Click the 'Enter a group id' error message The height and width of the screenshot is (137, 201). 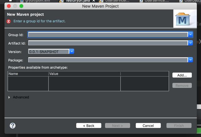(x=40, y=21)
